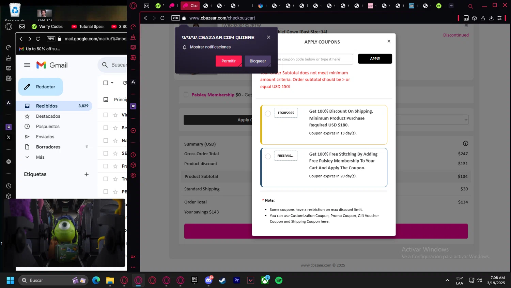Image resolution: width=511 pixels, height=288 pixels.
Task: Open Discord from the taskbar
Action: point(208,280)
